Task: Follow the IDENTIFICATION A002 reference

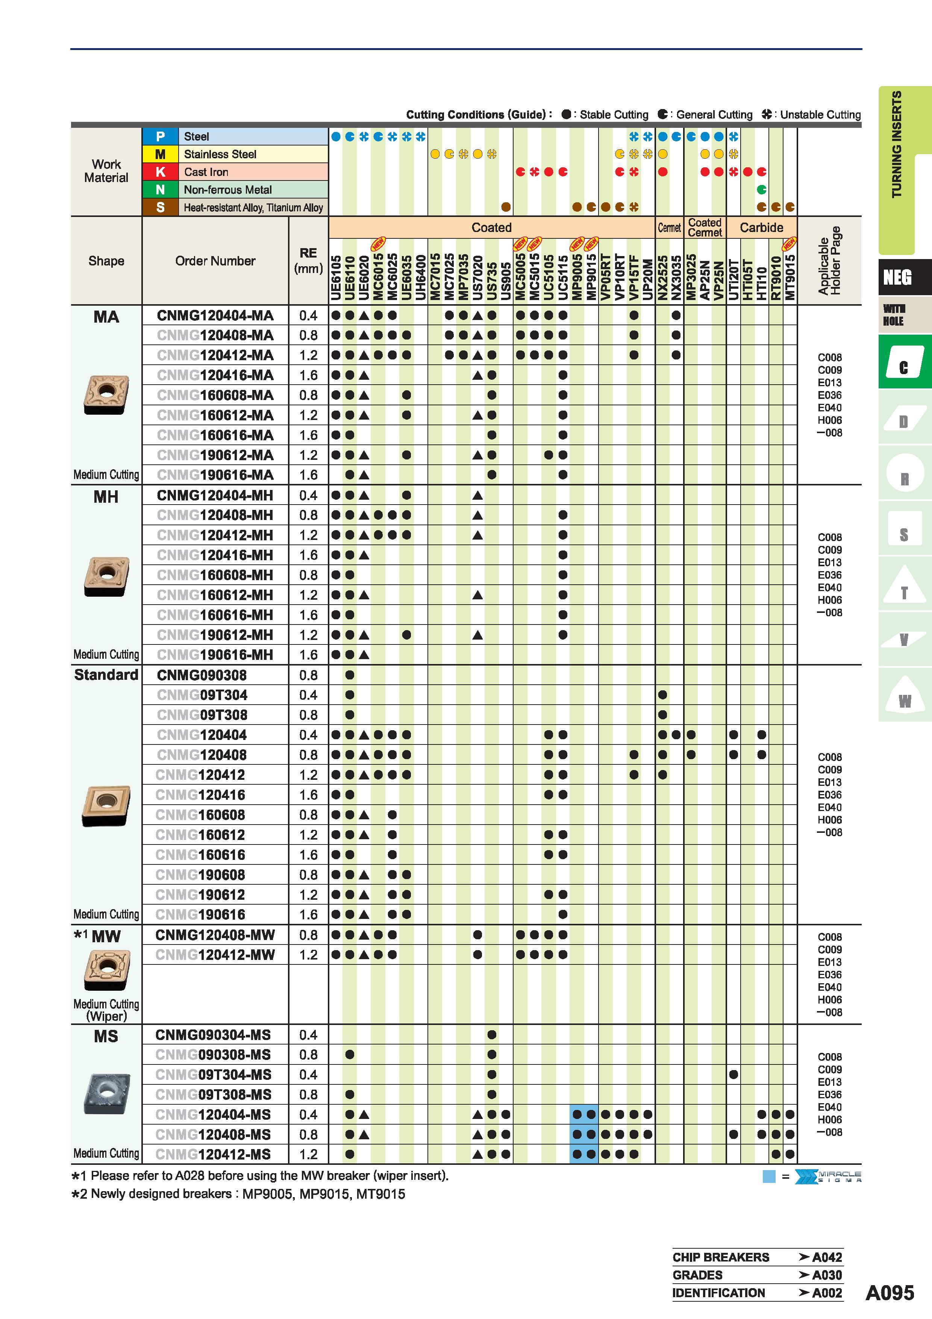Action: tap(758, 1293)
